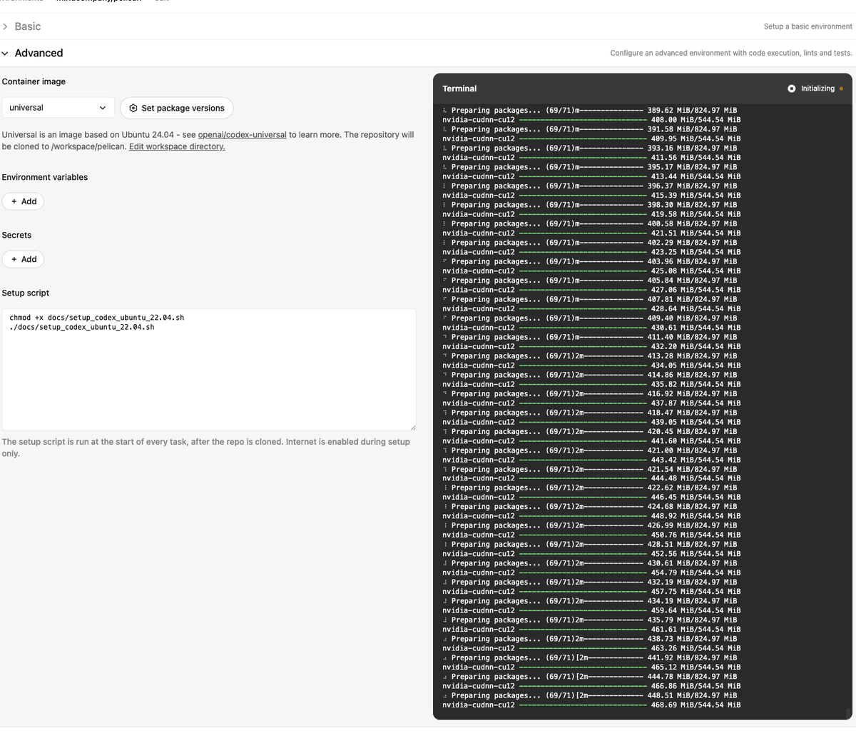Click terminal value 468.69 MiB/544.54 MiB
Image resolution: width=856 pixels, height=731 pixels.
click(x=696, y=705)
